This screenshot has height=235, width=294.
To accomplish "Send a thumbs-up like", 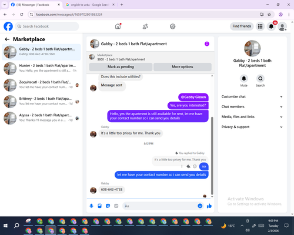I will [x=209, y=206].
